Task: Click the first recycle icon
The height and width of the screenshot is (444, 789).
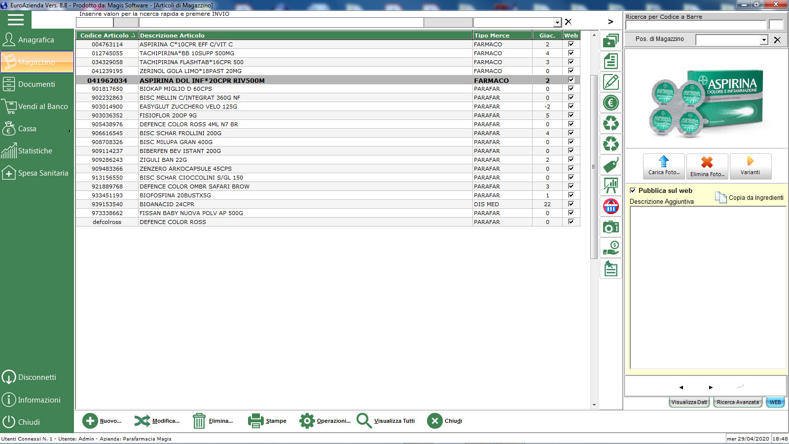Action: (x=611, y=123)
